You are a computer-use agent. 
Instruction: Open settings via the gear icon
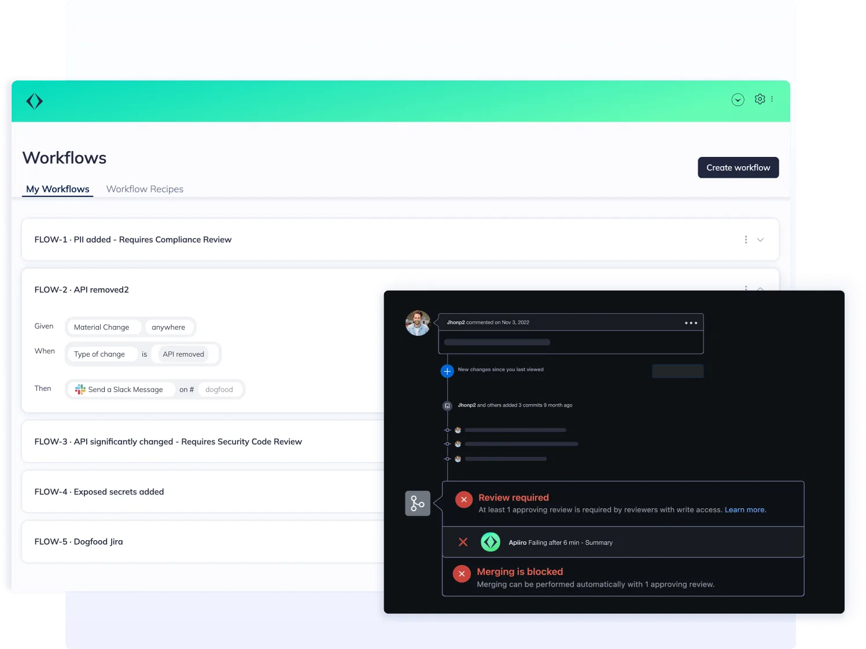[760, 99]
